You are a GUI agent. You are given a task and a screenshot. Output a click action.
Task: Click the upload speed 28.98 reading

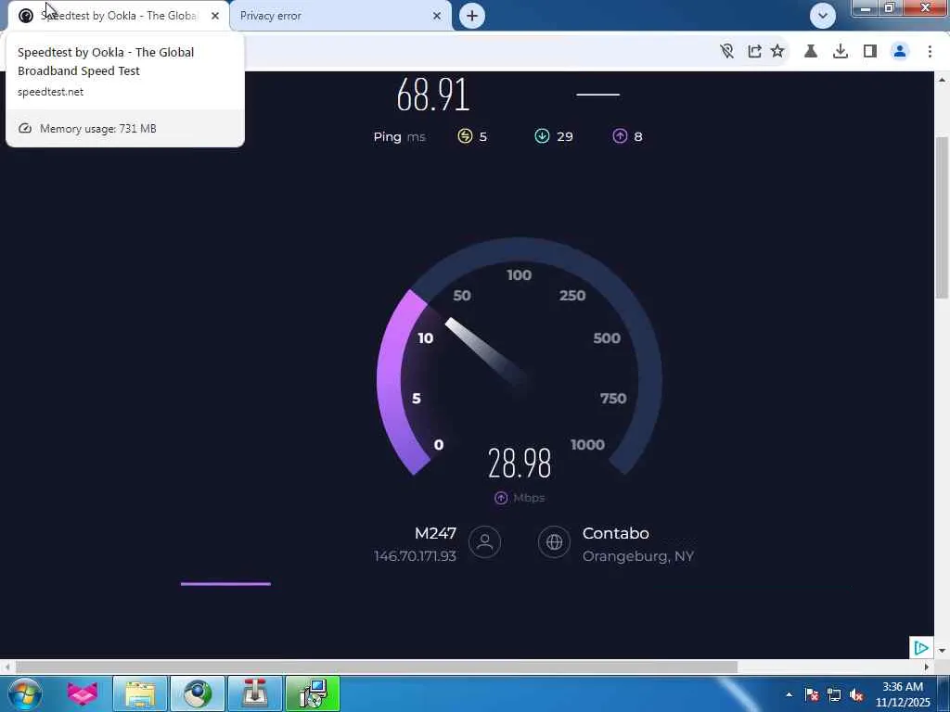[x=520, y=464]
